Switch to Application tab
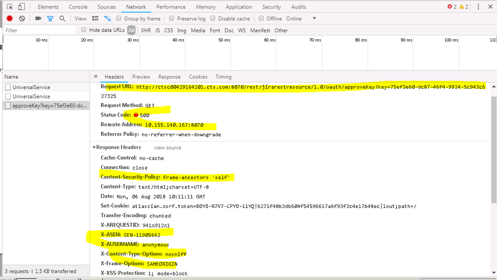The height and width of the screenshot is (280, 497). [x=239, y=6]
